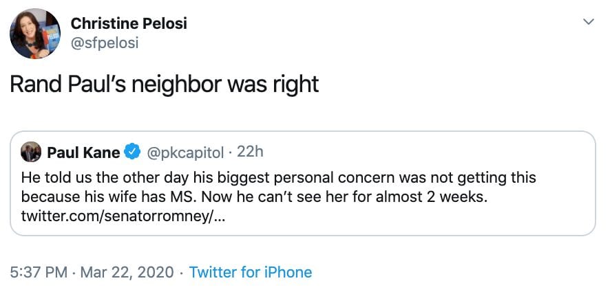Open the Twitter for iPhone link
610x294 pixels.
coord(250,272)
